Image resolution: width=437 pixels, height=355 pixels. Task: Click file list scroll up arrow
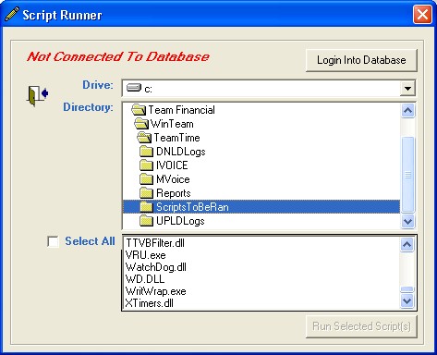point(407,245)
